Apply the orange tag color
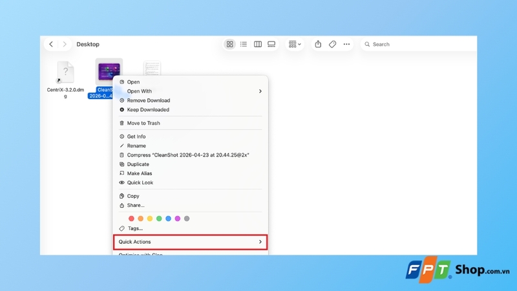This screenshot has height=291, width=517. pyautogui.click(x=140, y=219)
